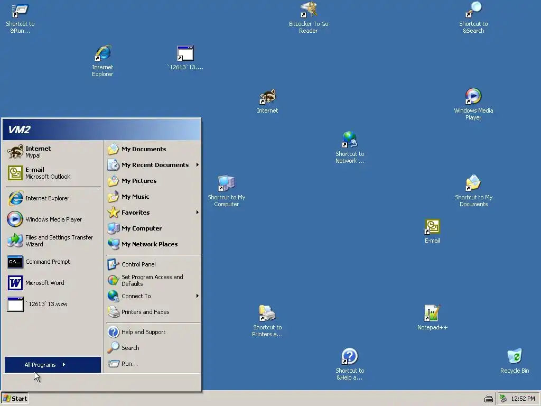The height and width of the screenshot is (406, 541).
Task: Launch Windows Media Player from Start menu
Action: [x=53, y=219]
